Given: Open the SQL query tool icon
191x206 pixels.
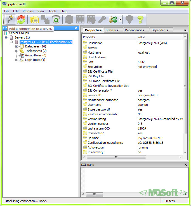Looking at the screenshot, I should 69,20.
